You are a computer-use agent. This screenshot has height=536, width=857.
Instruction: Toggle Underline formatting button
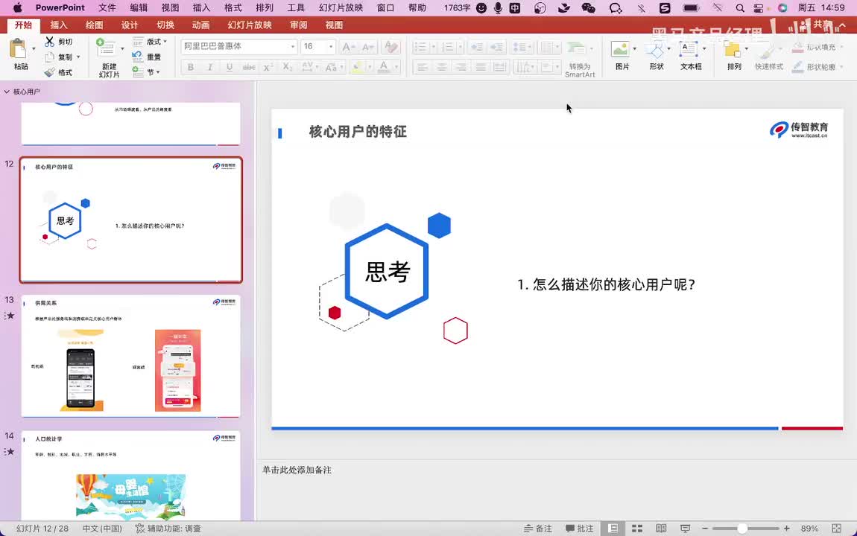(230, 67)
